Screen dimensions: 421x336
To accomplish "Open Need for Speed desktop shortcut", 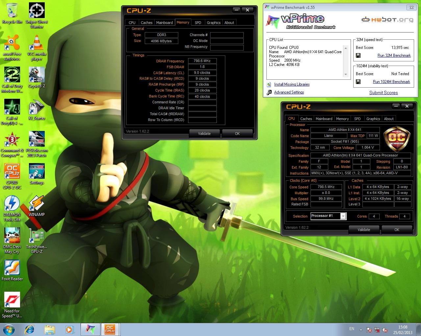I will pos(12,305).
